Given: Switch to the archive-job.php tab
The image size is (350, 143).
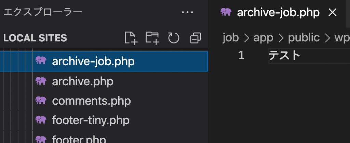Looking at the screenshot, I should click(278, 13).
